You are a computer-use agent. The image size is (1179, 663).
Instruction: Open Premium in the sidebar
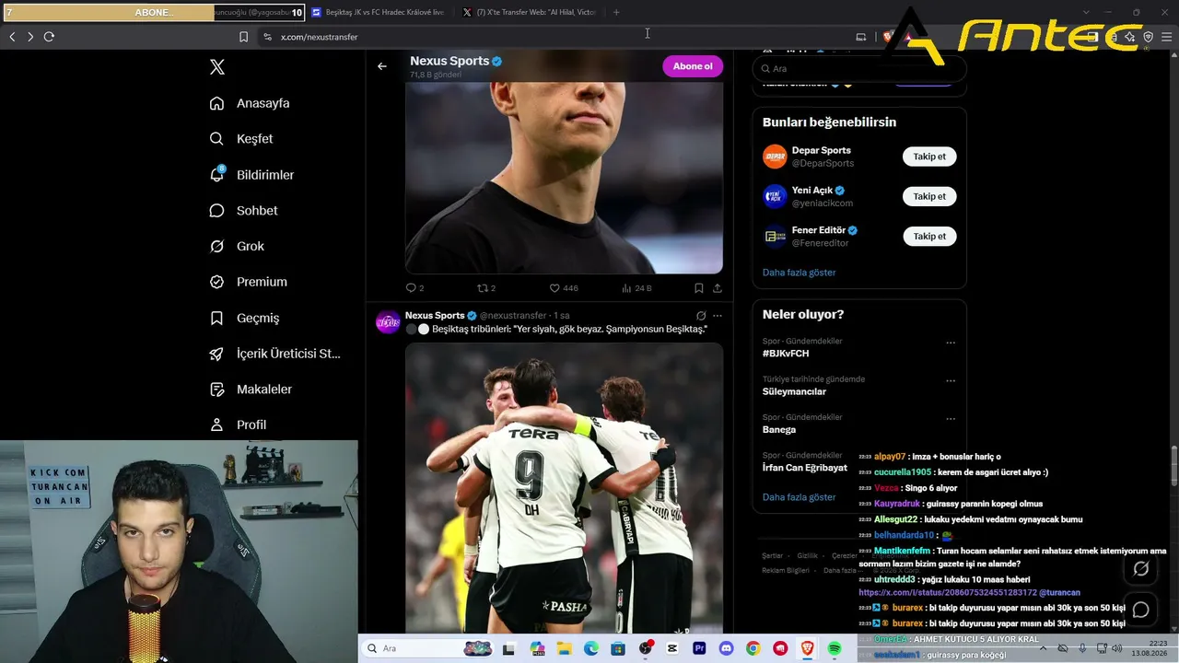[x=248, y=282]
